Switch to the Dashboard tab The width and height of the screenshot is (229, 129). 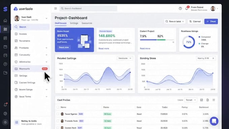click(61, 23)
